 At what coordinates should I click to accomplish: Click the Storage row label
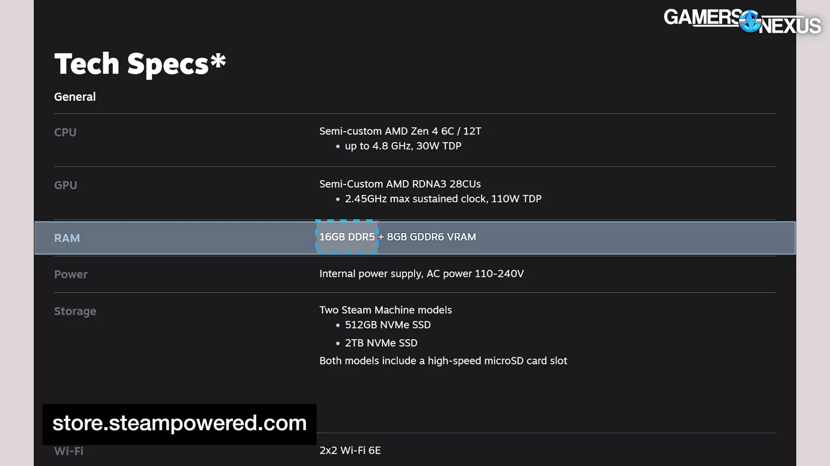pos(75,311)
